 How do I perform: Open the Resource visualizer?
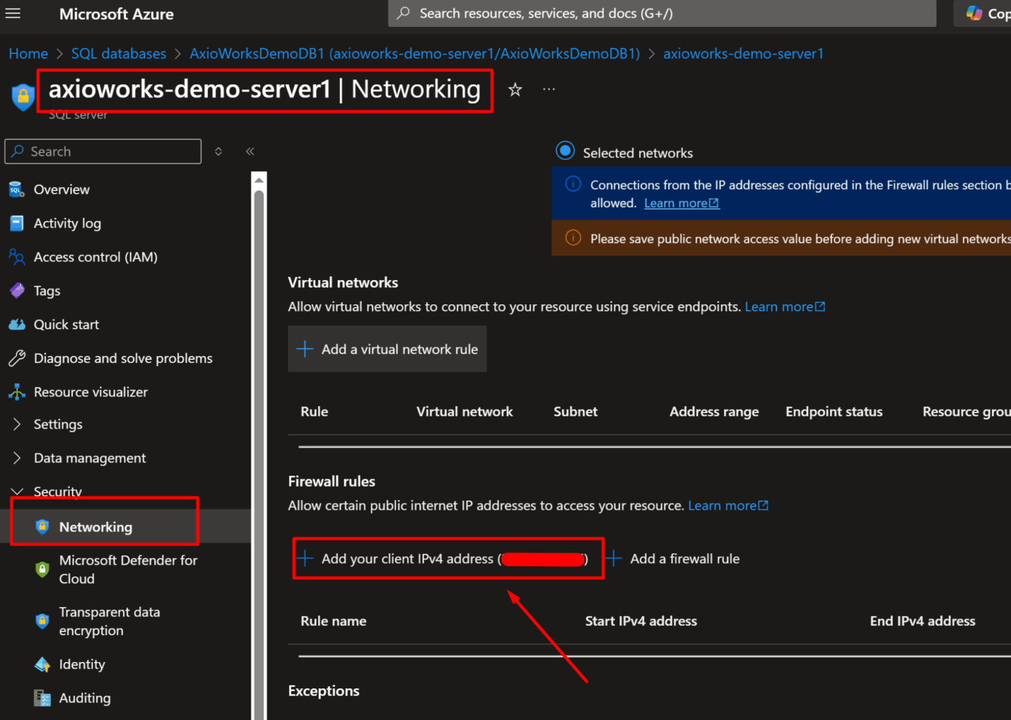coord(91,391)
